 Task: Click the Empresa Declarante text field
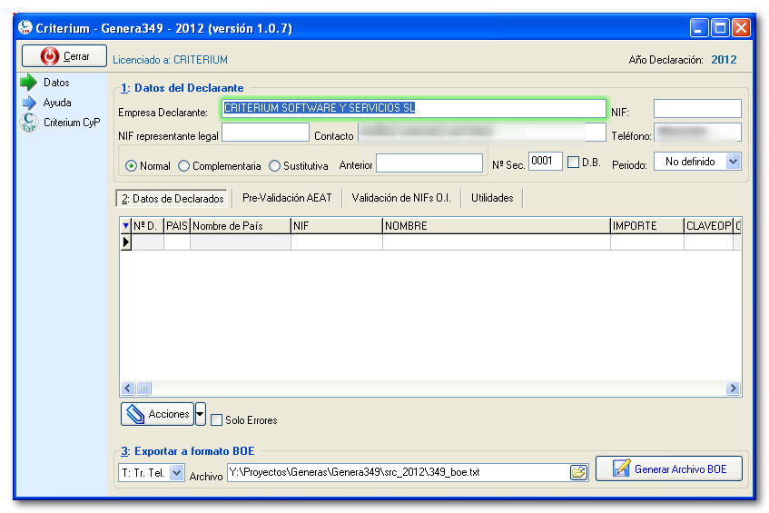tap(413, 108)
